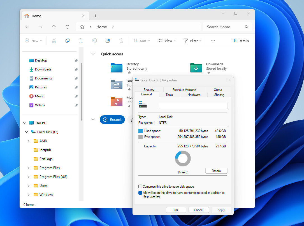
Task: Click the Cut scissors icon in toolbar
Action: (x=54, y=41)
